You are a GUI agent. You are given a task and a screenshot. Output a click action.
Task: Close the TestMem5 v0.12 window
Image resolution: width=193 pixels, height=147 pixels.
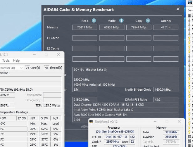[x=179, y=121]
